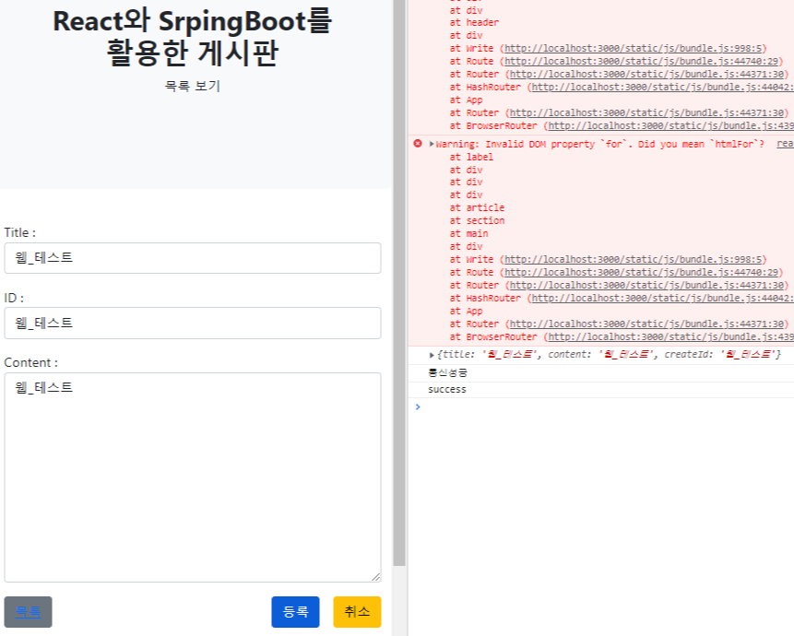
Task: Click the '통신성공' console log line
Action: 447,373
